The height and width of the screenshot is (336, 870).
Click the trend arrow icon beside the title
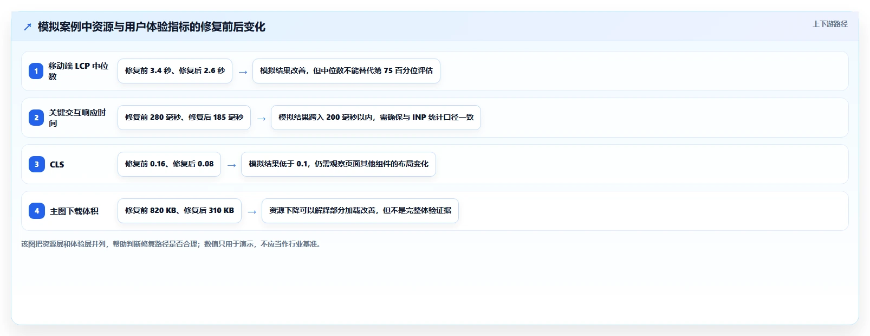pos(28,27)
